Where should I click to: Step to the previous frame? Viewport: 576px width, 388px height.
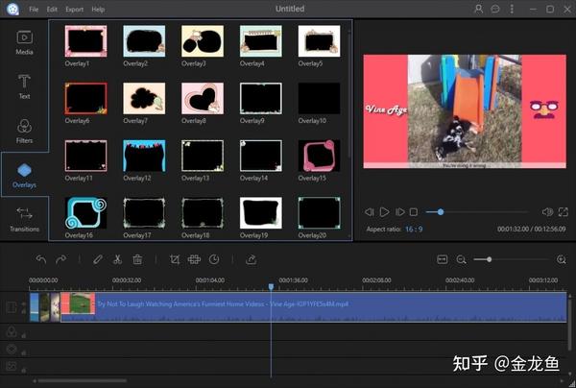[x=370, y=212]
